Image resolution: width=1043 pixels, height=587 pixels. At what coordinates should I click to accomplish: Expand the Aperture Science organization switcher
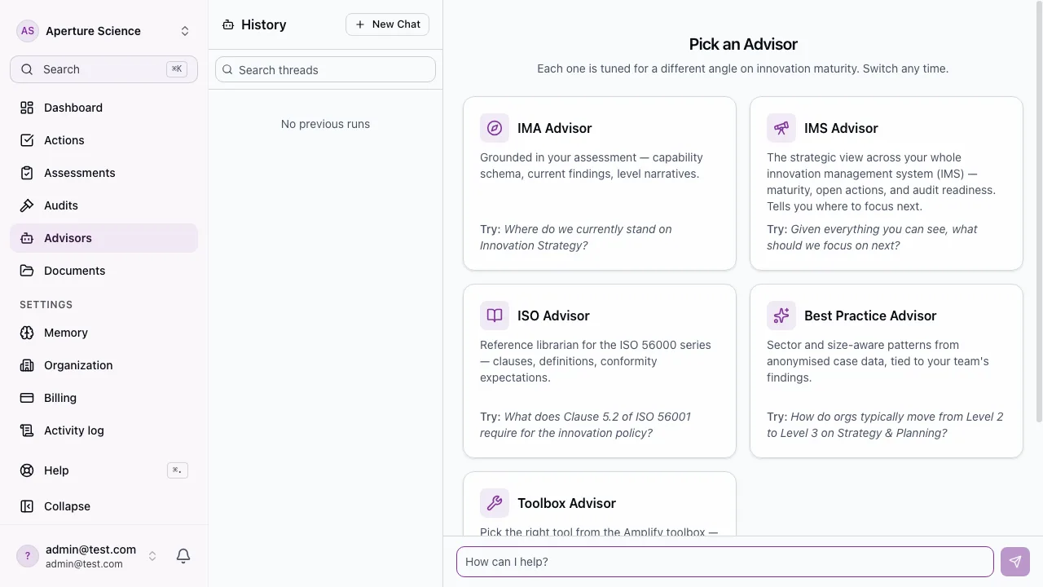point(185,31)
